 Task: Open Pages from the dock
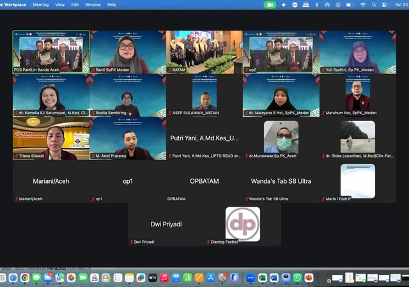199,278
